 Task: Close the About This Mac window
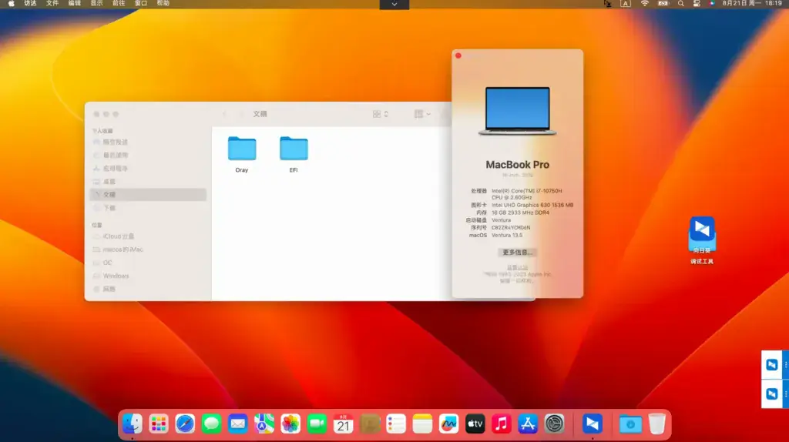point(458,55)
